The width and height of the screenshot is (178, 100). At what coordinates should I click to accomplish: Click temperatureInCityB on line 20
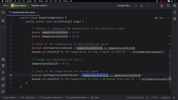55,36
